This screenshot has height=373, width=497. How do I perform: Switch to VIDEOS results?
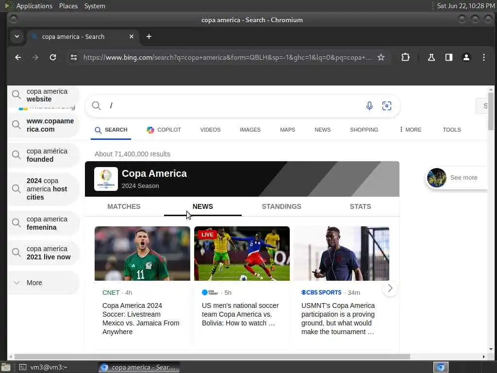tap(210, 130)
